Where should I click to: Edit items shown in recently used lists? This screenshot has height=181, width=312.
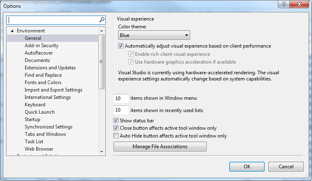click(121, 110)
